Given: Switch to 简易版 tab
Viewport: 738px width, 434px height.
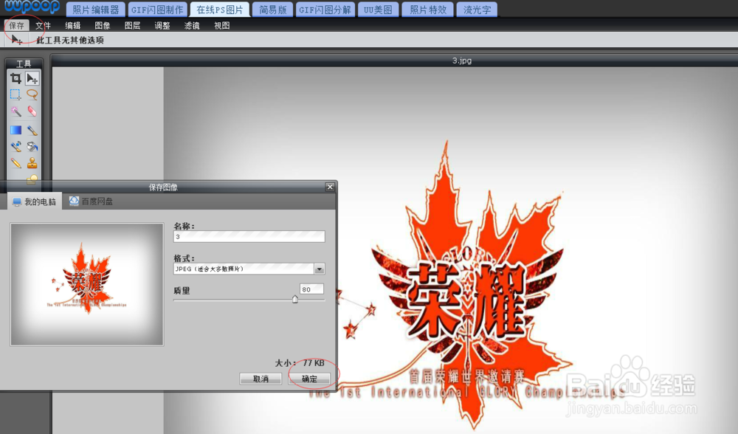Looking at the screenshot, I should (272, 10).
